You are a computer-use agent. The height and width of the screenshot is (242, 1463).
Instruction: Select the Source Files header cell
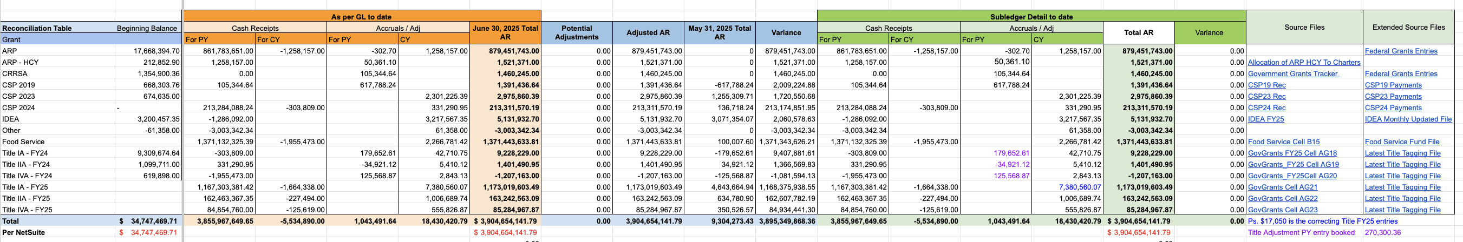click(x=1304, y=27)
